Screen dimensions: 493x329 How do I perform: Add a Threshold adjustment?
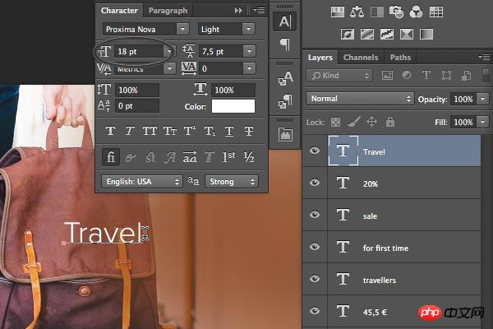coord(387,34)
